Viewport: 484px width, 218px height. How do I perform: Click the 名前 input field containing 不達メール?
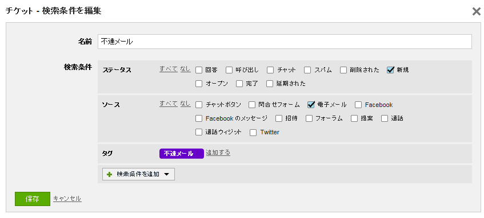click(x=285, y=42)
